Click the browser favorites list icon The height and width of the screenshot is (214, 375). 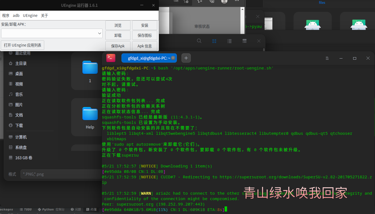tap(200, 1)
